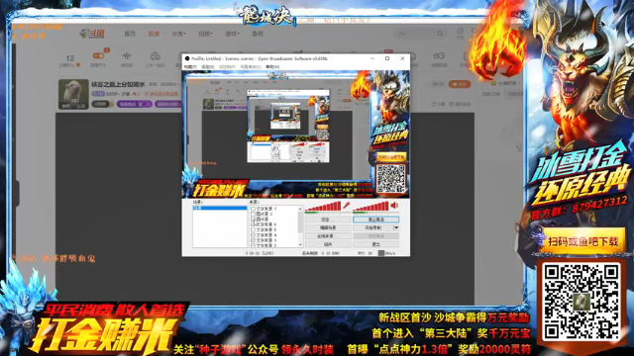Toggle the 文字来源 4 source checkbox
634x356 pixels.
click(253, 235)
